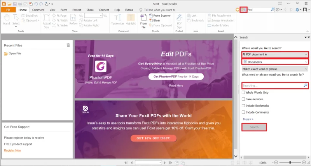Click the orange heart icon near Find box
This screenshot has width=311, height=166.
click(237, 10)
